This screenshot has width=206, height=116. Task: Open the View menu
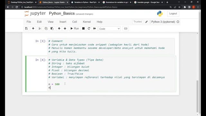pyautogui.click(x=51, y=22)
